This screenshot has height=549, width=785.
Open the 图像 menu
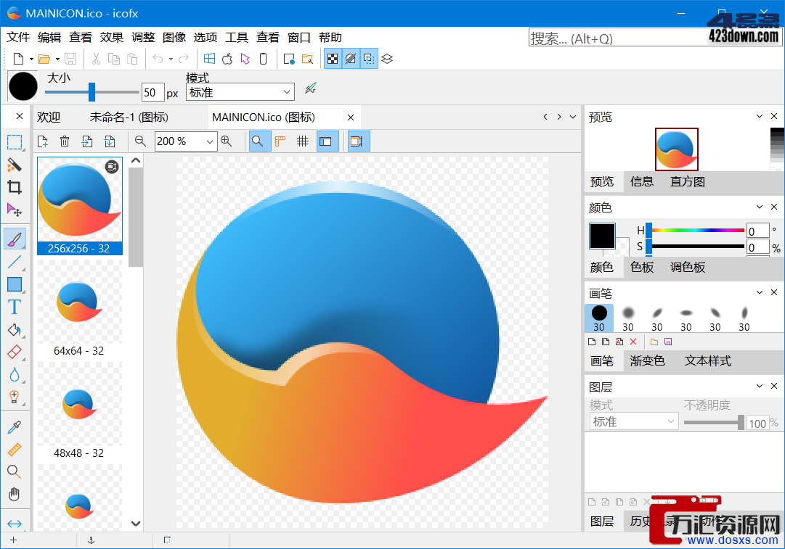pos(174,38)
